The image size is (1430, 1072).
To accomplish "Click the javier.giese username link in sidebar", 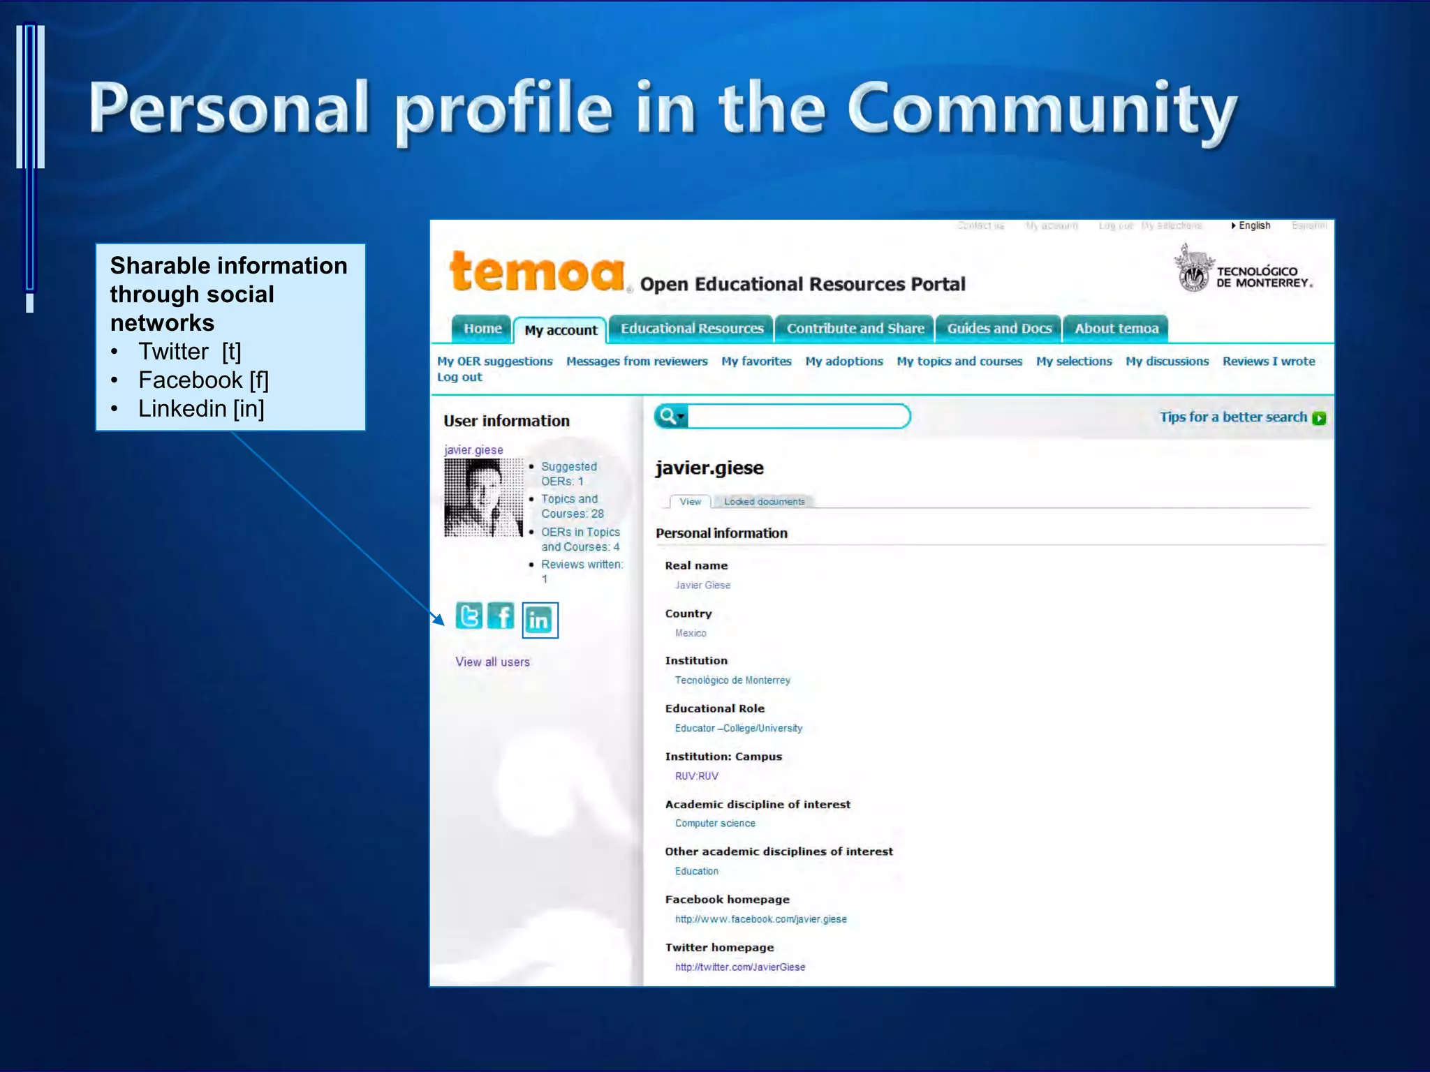I will tap(473, 450).
